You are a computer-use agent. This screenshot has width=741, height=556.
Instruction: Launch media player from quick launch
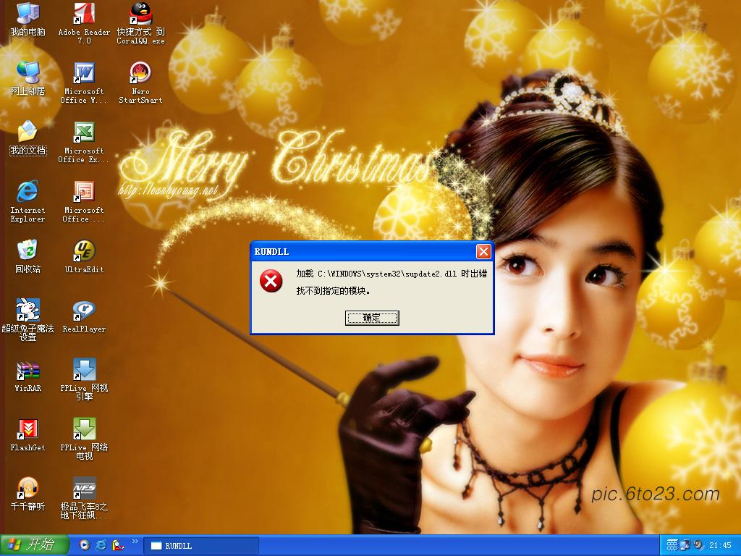84,545
